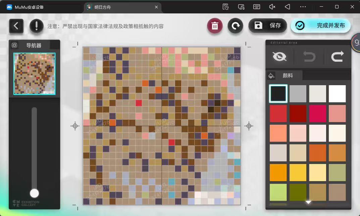The height and width of the screenshot is (216, 360).
Task: Choose the bright red swatch
Action: coord(278,113)
